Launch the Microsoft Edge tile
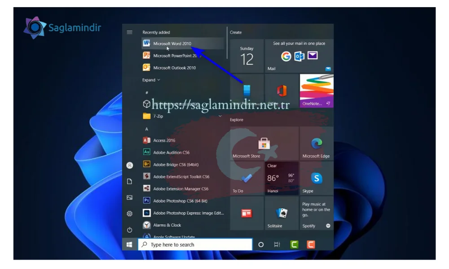 [x=317, y=143]
